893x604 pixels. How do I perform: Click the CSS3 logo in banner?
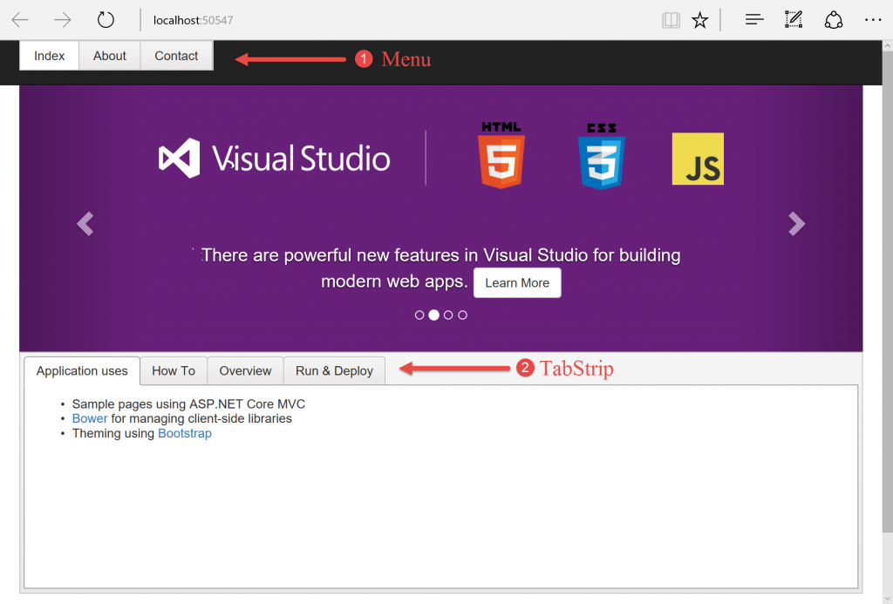click(602, 156)
